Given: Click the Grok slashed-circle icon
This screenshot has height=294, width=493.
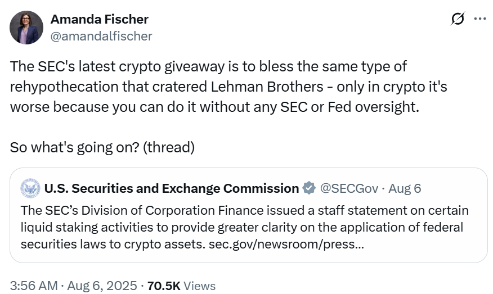Looking at the screenshot, I should (x=458, y=19).
